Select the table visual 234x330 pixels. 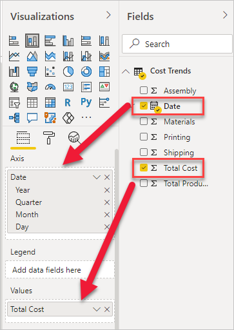32,102
